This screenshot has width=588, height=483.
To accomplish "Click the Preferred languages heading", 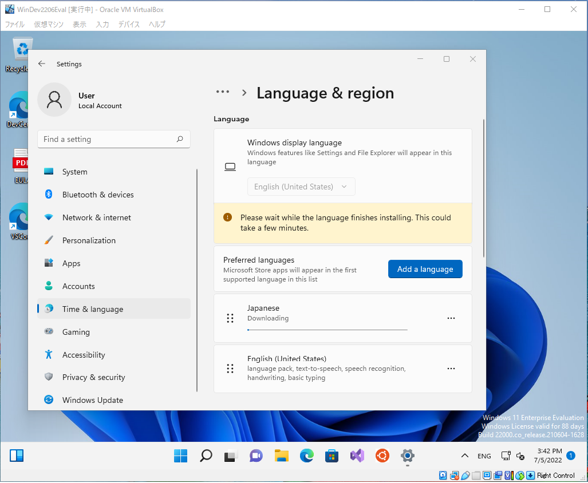I will (x=259, y=260).
